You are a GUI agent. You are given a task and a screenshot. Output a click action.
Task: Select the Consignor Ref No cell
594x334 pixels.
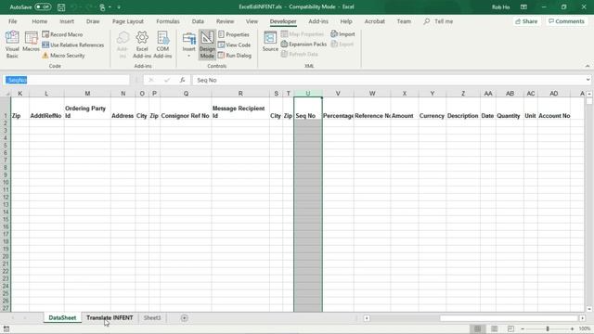pos(186,109)
